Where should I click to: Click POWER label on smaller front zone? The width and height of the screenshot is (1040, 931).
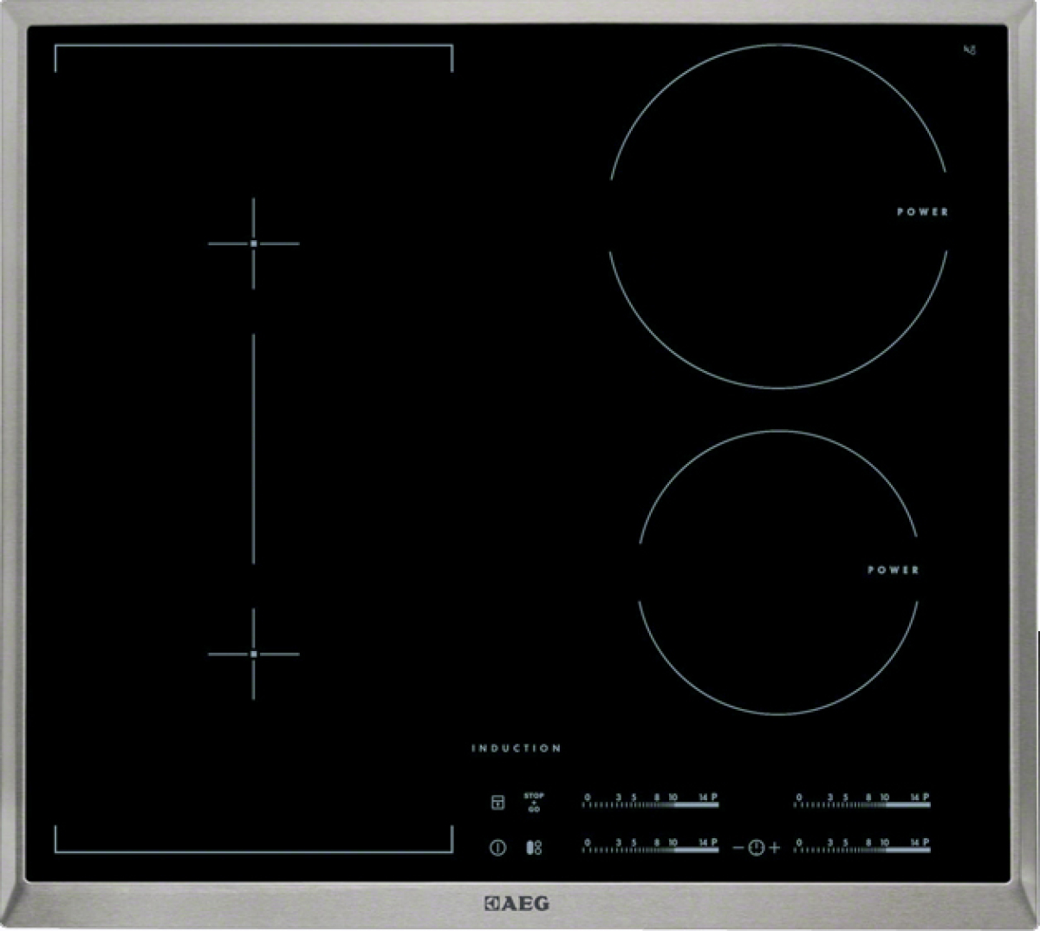tap(894, 570)
